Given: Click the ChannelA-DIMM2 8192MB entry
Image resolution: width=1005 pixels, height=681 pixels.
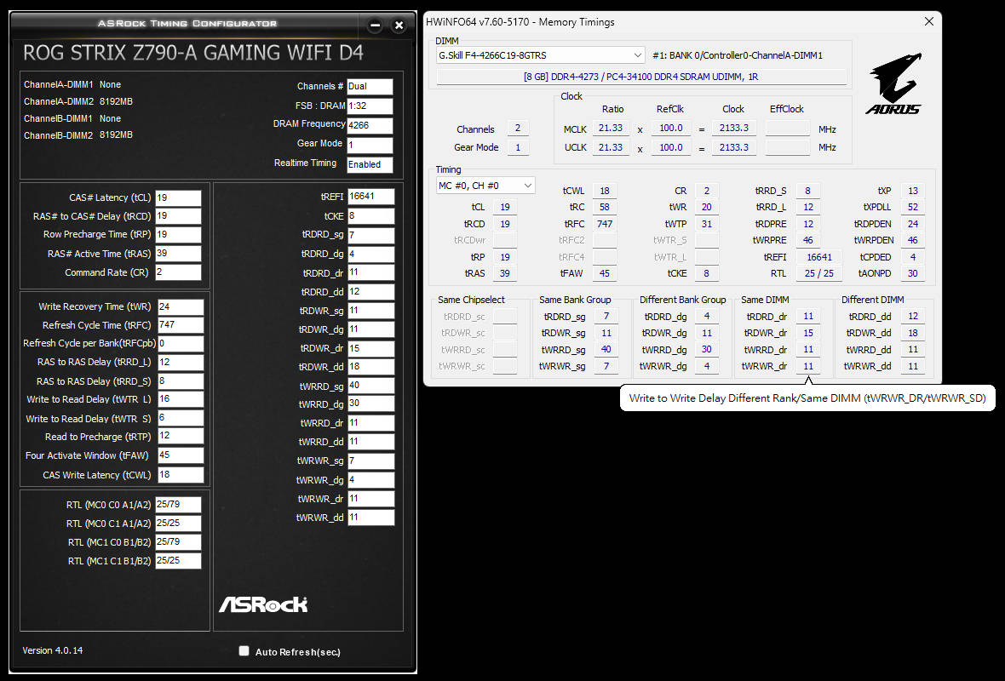Looking at the screenshot, I should [78, 102].
